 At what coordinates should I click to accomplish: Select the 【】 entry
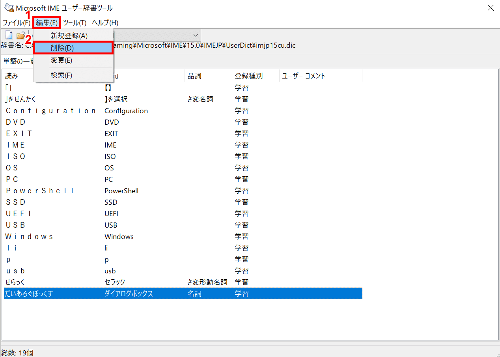coord(183,88)
